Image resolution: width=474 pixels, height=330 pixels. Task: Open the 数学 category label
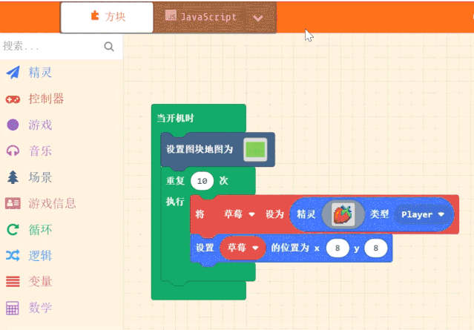pyautogui.click(x=40, y=308)
